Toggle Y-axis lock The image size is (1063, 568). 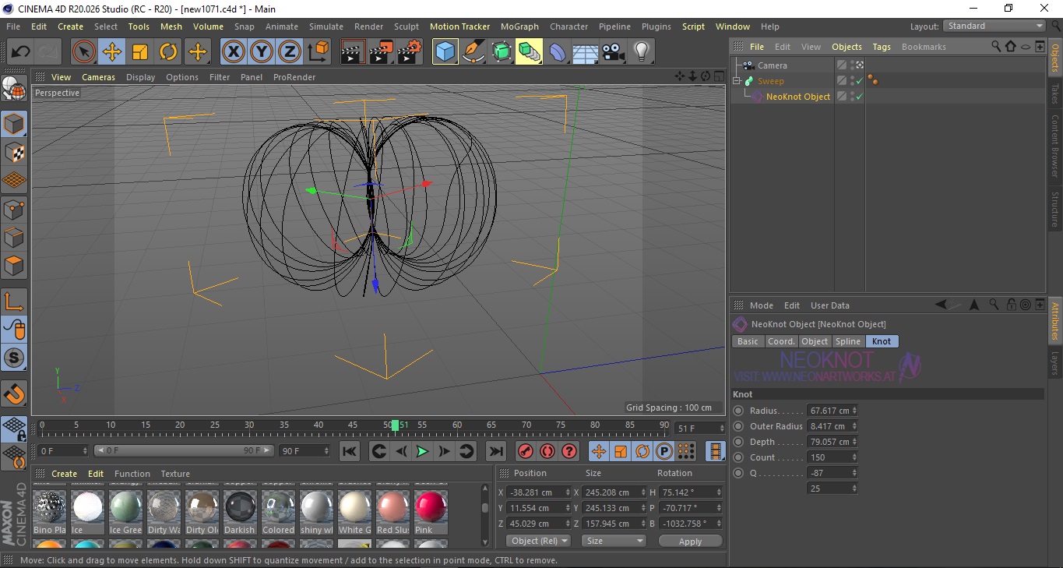[262, 52]
